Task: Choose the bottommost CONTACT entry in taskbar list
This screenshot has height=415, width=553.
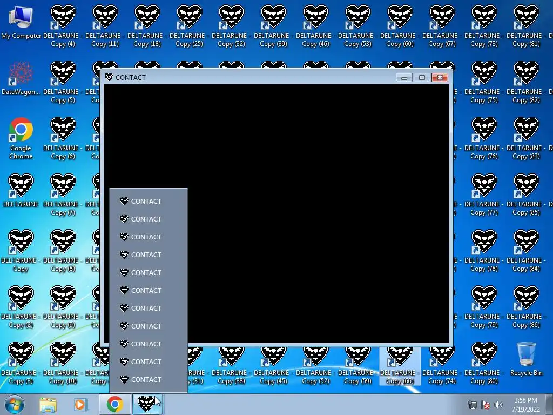Action: [x=149, y=380]
